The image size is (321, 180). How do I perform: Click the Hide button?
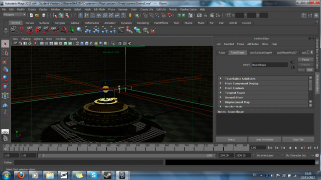click(309, 70)
